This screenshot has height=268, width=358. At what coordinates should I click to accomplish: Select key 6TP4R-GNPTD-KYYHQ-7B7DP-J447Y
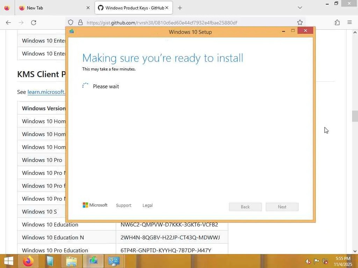166,250
